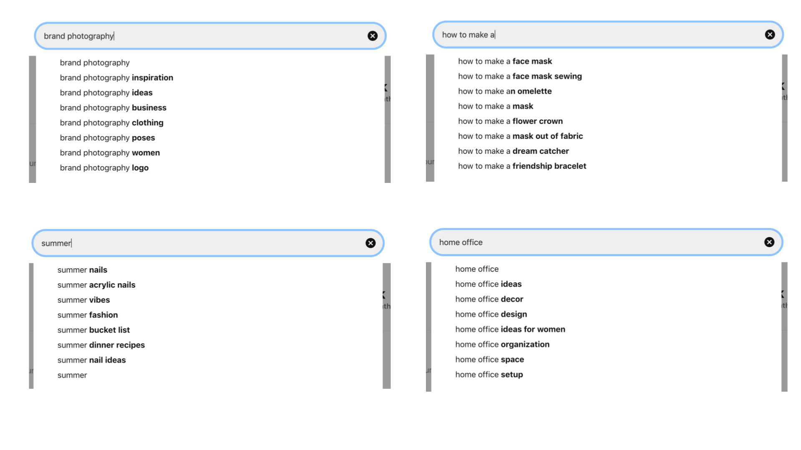Choose "brand photography poses" suggestion
Viewport: 801px width, 450px height.
click(107, 137)
